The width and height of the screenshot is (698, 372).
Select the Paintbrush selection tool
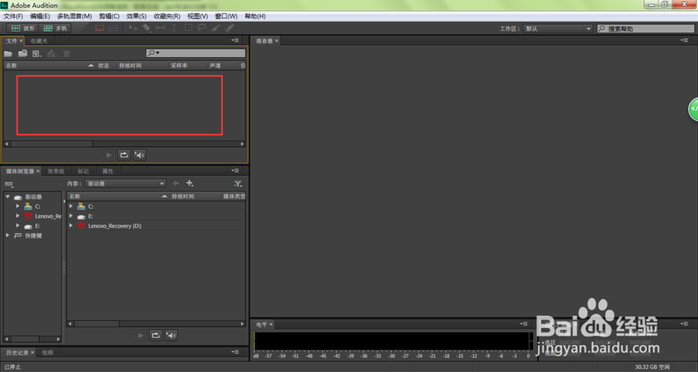216,28
